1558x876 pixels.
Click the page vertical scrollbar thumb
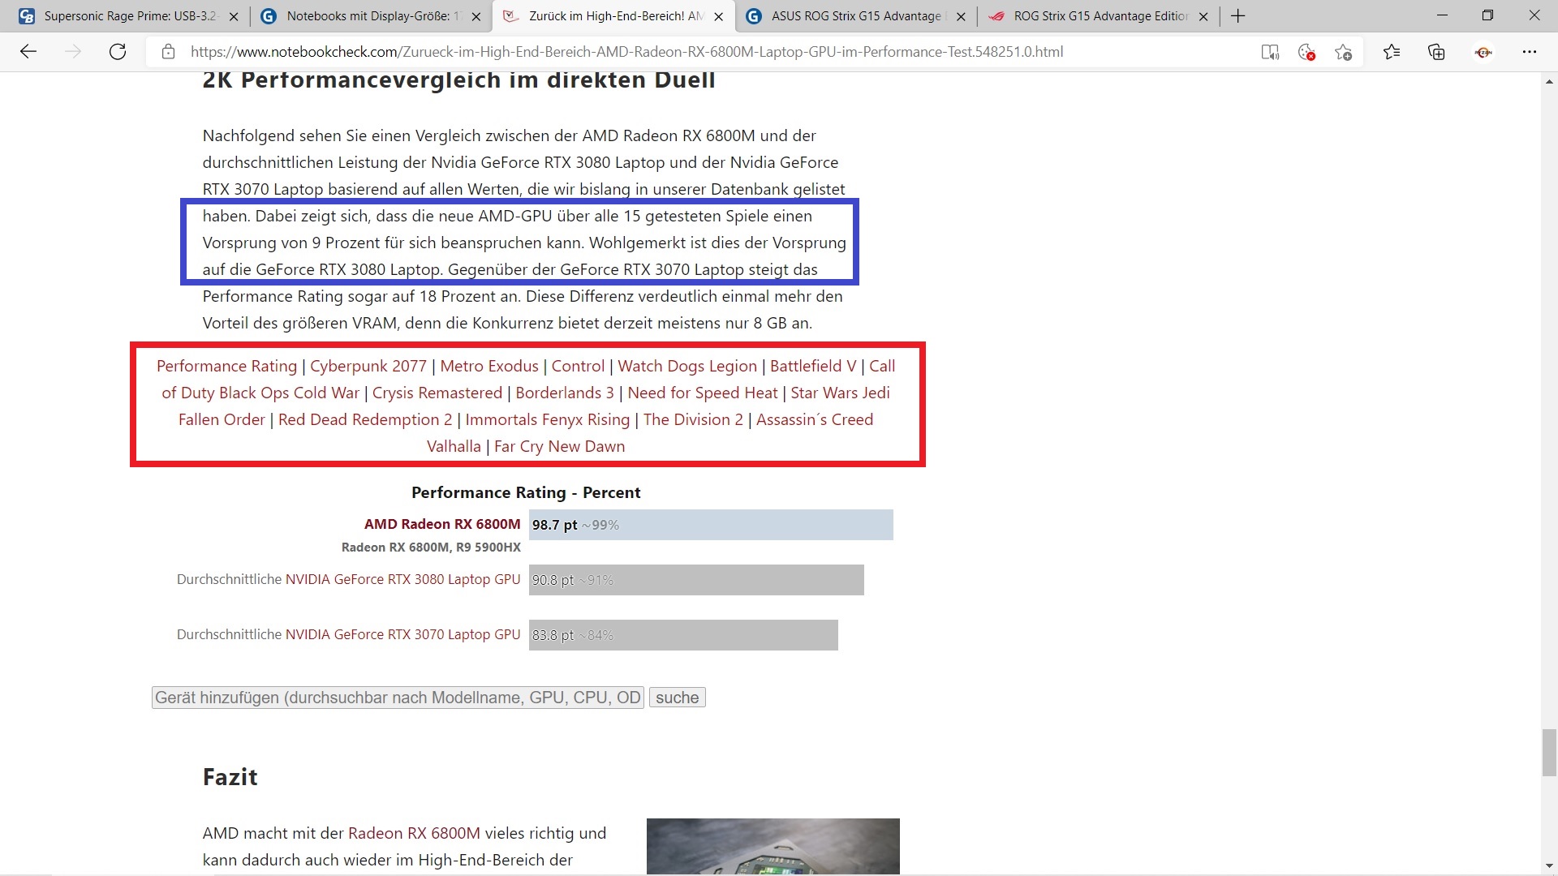click(x=1549, y=753)
